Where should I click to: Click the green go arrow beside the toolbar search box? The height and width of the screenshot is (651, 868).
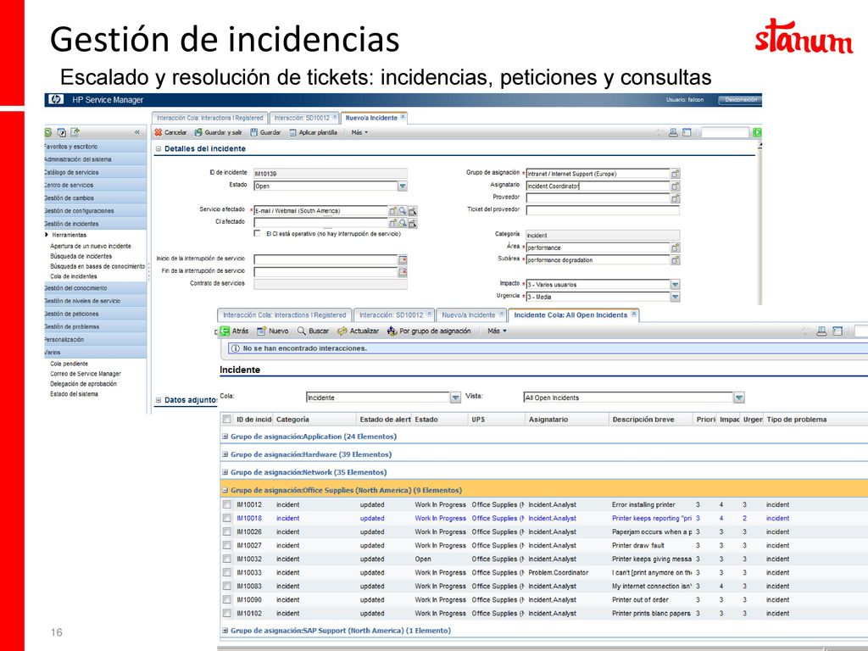[757, 132]
